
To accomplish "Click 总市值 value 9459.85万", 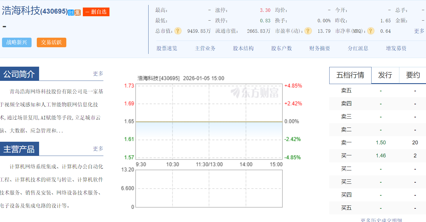I will click(x=199, y=31).
